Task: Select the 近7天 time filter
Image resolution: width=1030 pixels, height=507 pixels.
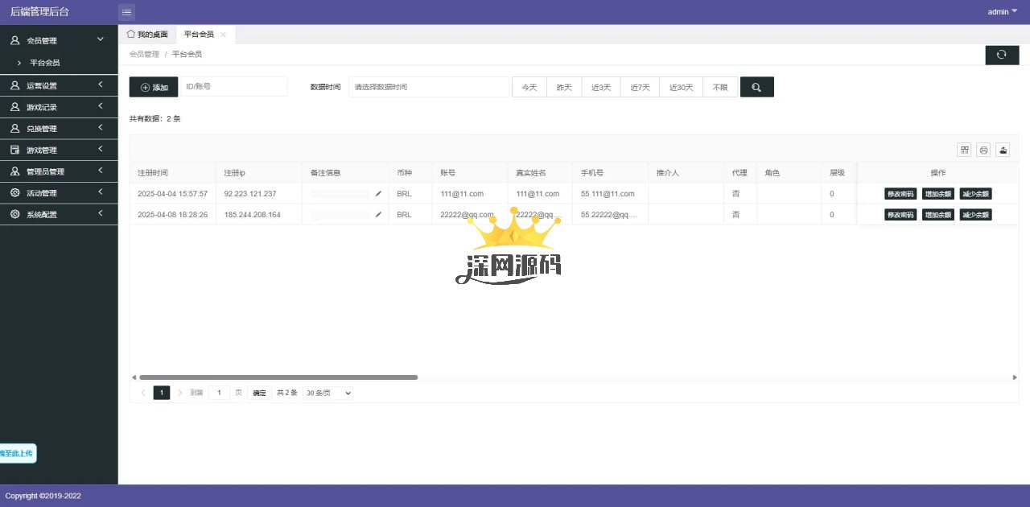Action: click(x=640, y=87)
